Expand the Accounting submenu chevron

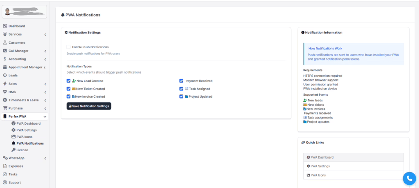[x=45, y=59]
